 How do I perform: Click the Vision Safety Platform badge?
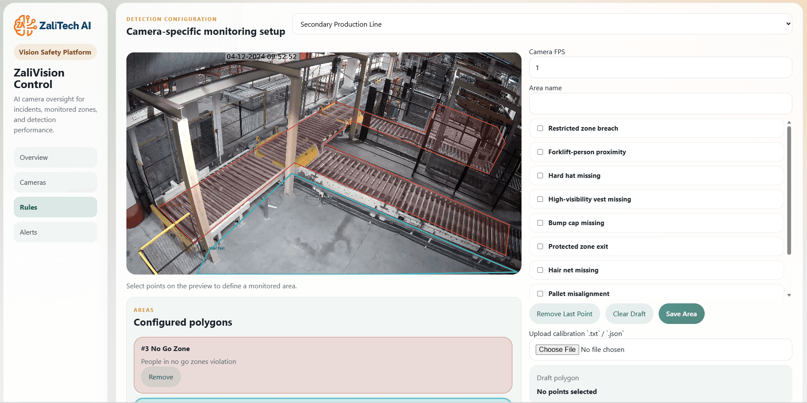pyautogui.click(x=55, y=52)
